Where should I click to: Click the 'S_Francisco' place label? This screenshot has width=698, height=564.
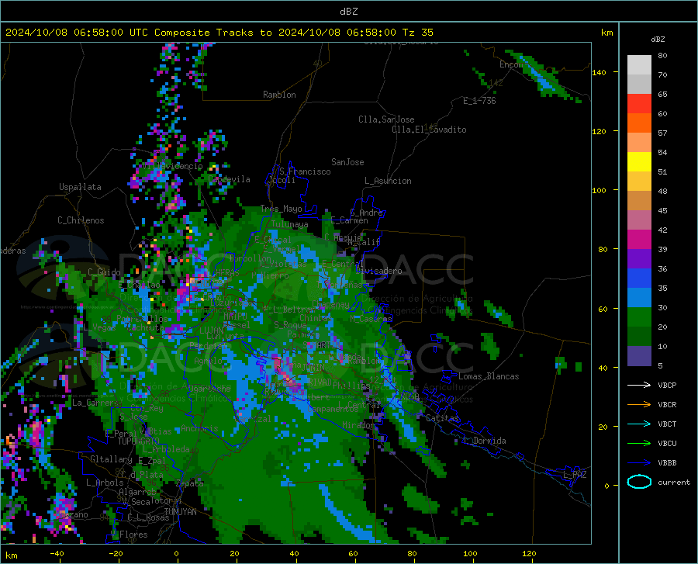(305, 171)
